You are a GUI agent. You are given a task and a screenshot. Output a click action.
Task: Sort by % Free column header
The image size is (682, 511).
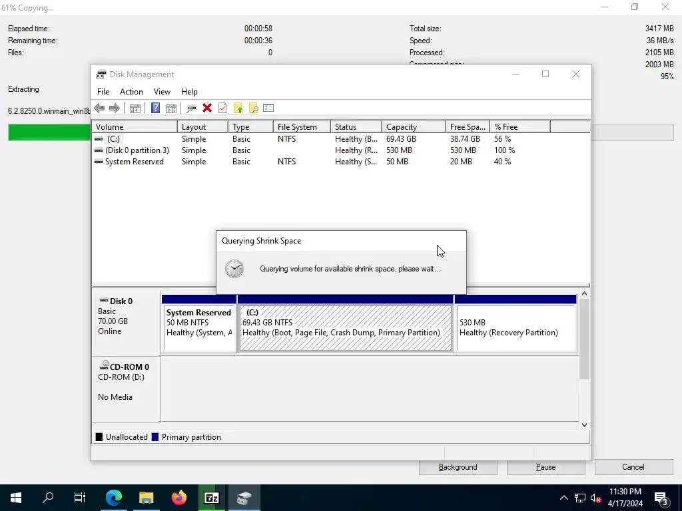click(520, 127)
